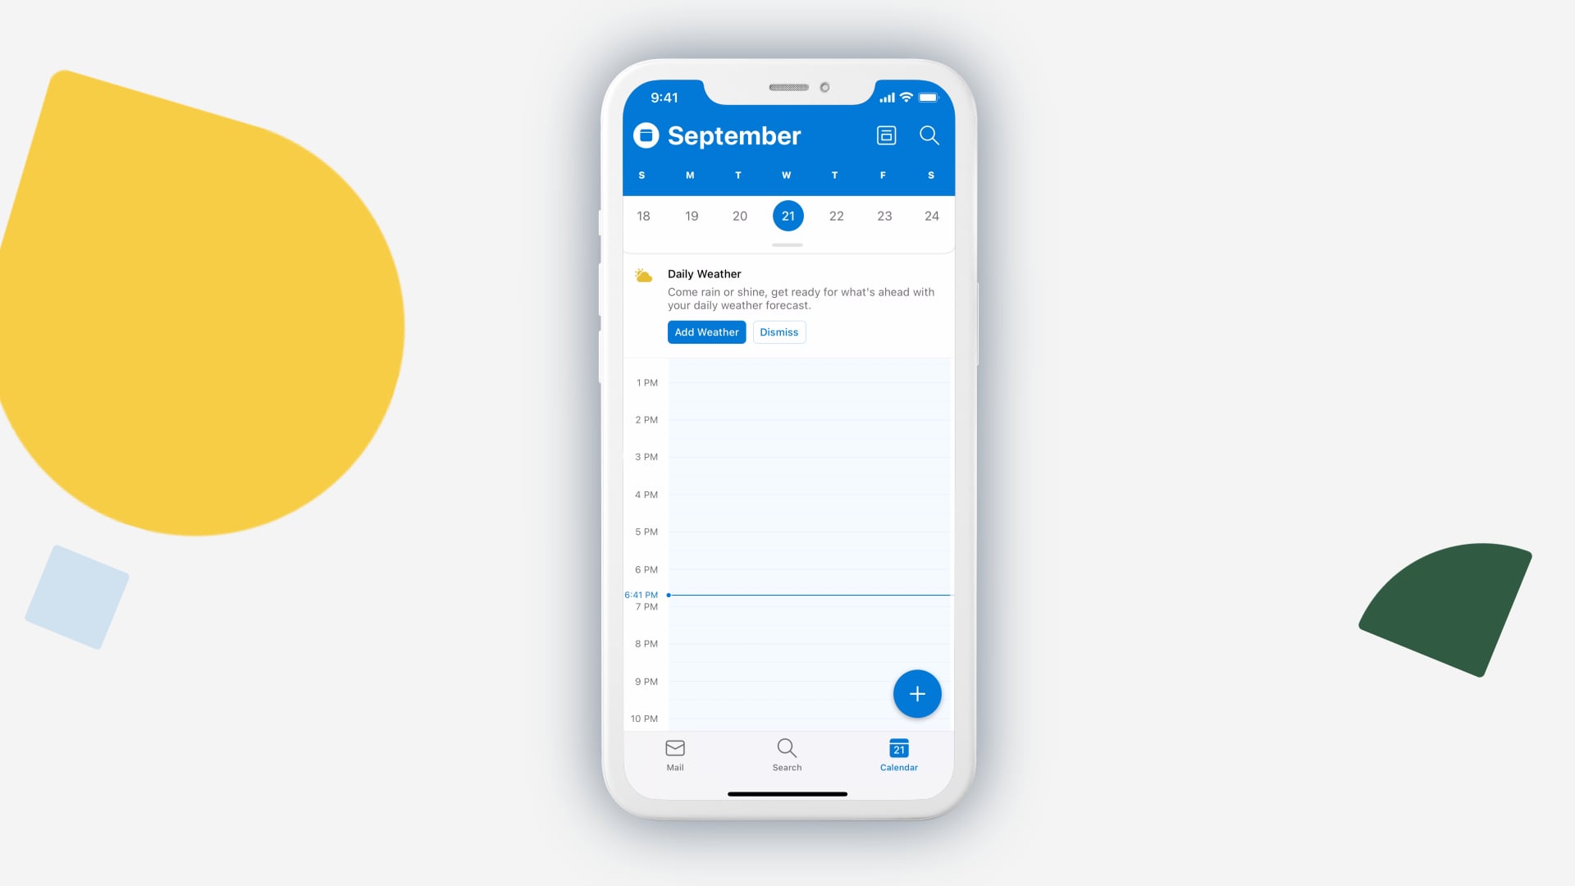Image resolution: width=1575 pixels, height=886 pixels.
Task: Select the Mail tab icon
Action: pyautogui.click(x=675, y=749)
